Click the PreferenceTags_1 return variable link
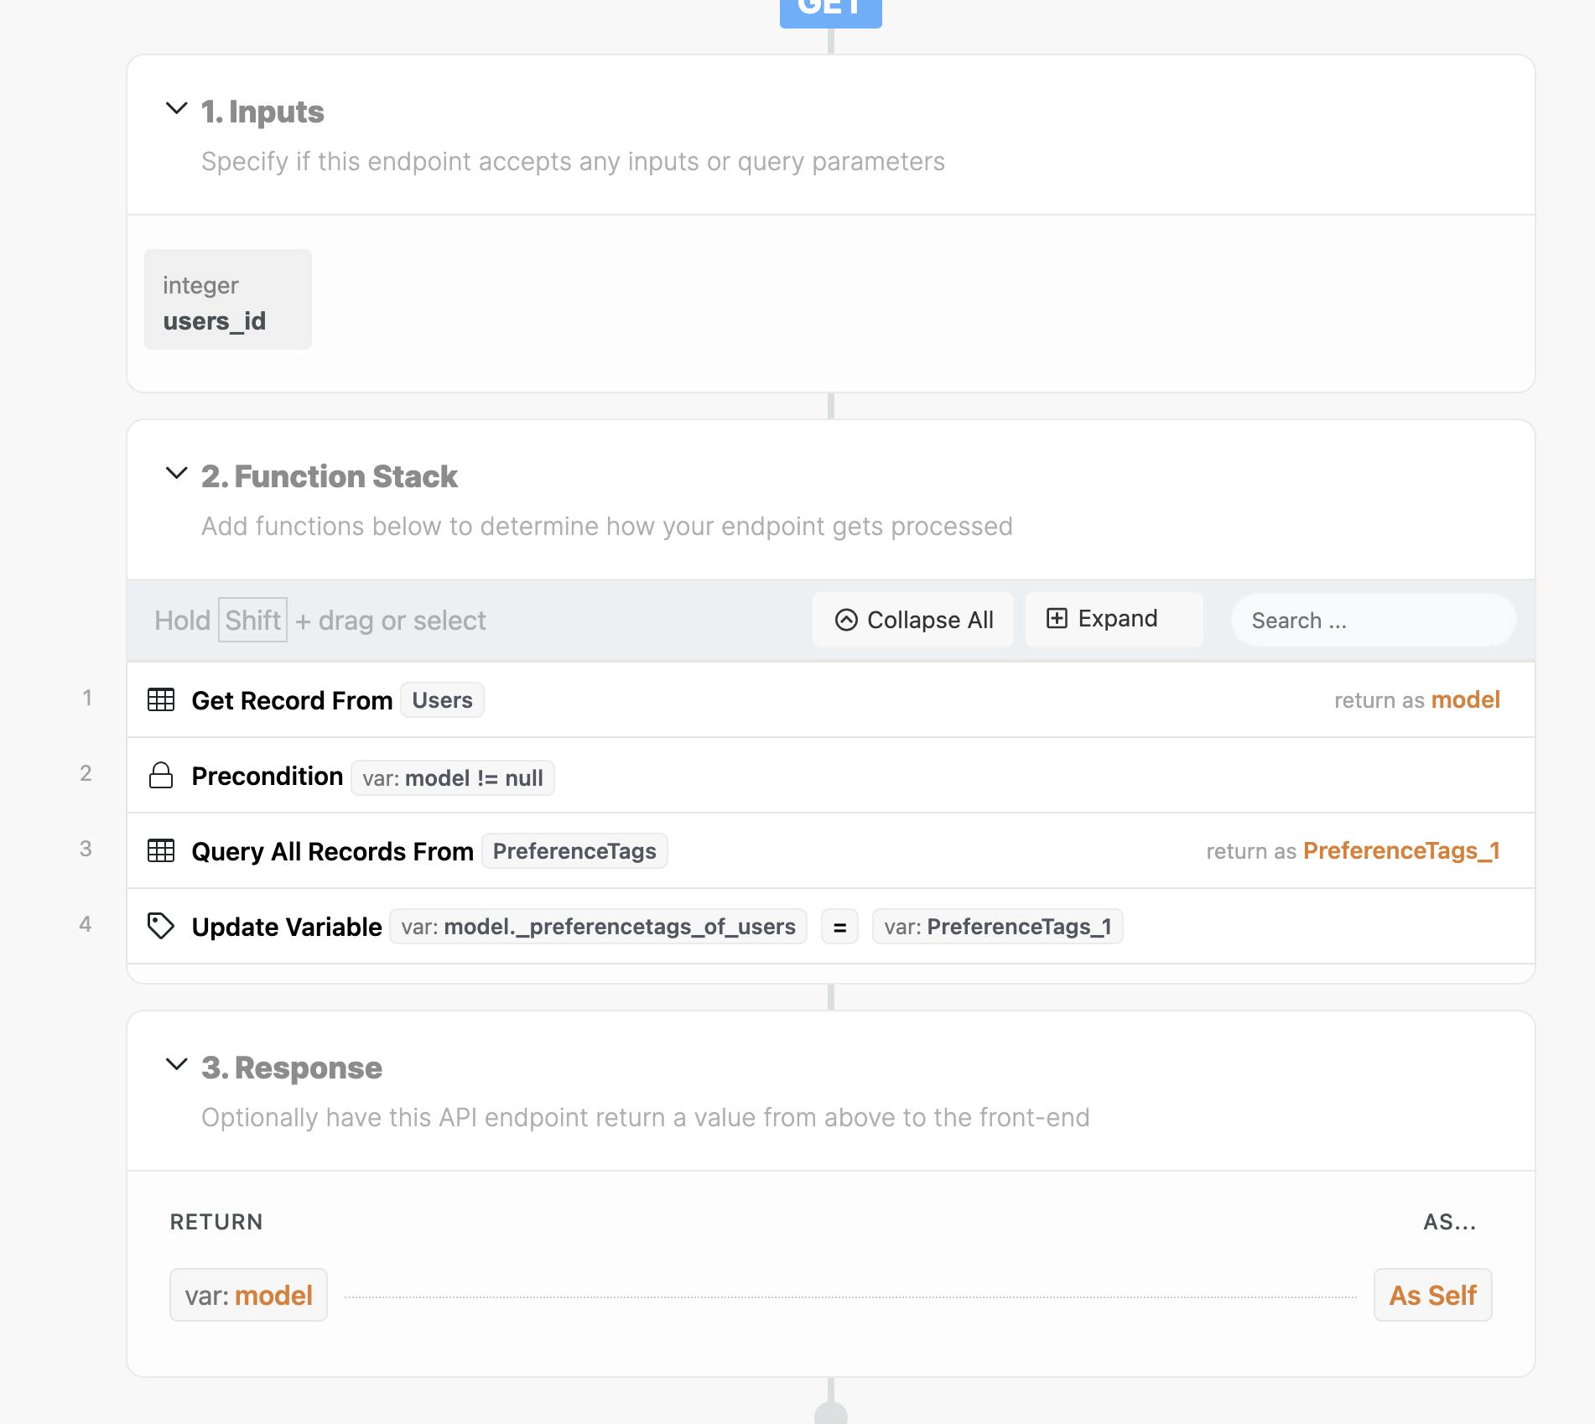Image resolution: width=1595 pixels, height=1424 pixels. (1401, 850)
